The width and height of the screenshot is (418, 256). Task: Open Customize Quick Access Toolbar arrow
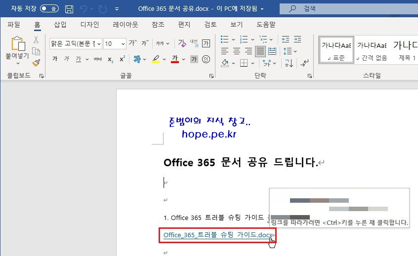click(117, 9)
